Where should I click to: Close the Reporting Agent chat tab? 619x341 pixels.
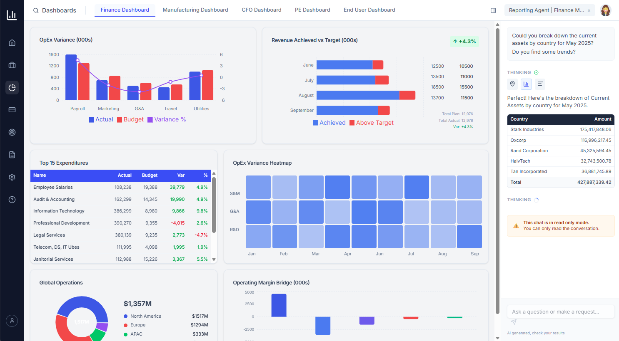589,11
